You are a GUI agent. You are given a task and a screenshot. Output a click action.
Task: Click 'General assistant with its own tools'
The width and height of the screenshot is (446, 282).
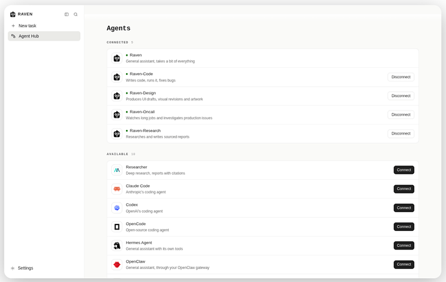tap(154, 249)
